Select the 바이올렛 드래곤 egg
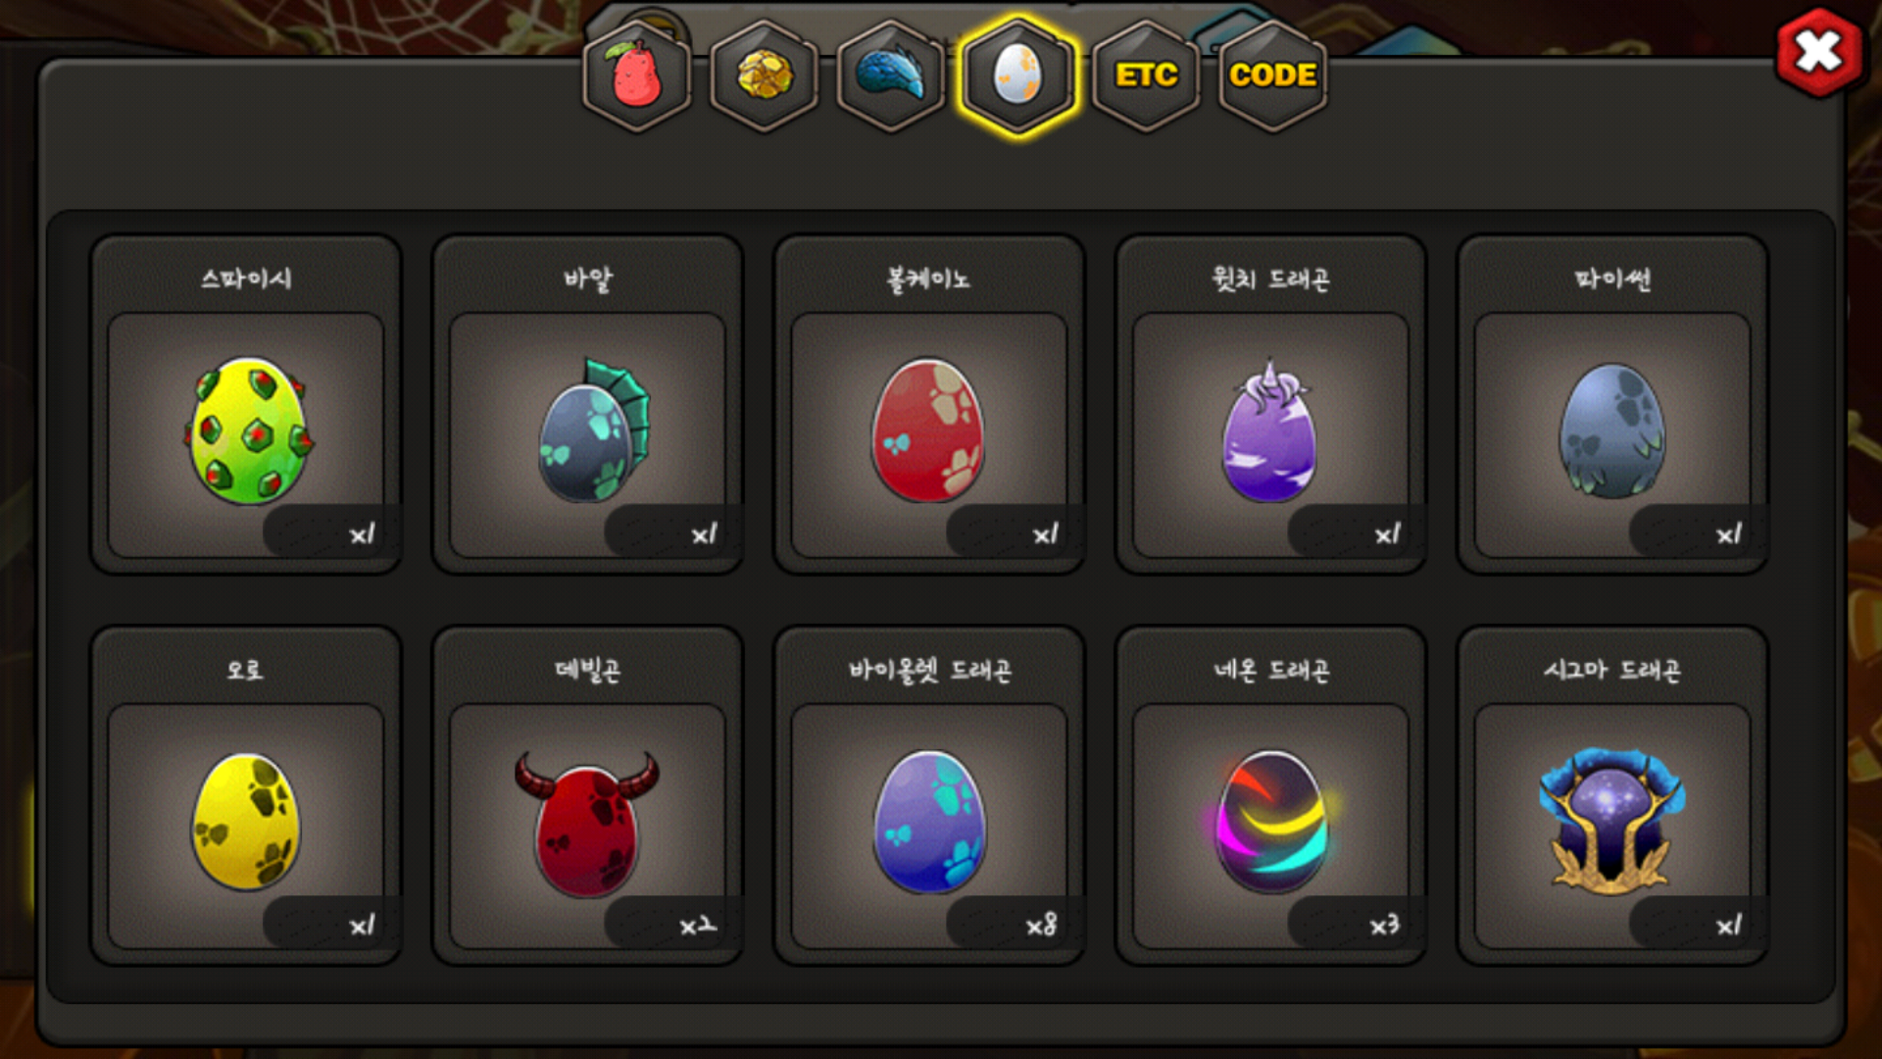Screen dimensions: 1882x1059 929,822
